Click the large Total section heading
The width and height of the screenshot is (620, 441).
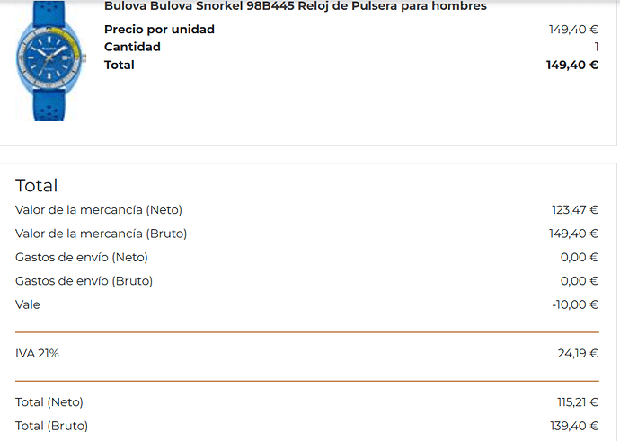(36, 186)
